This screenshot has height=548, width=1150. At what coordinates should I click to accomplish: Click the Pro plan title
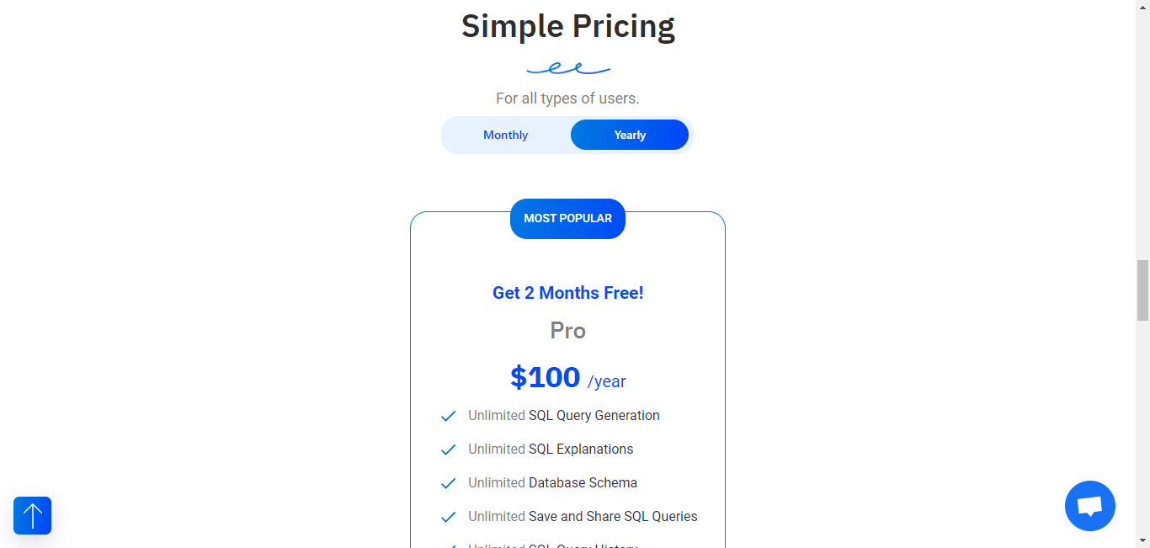coord(568,330)
